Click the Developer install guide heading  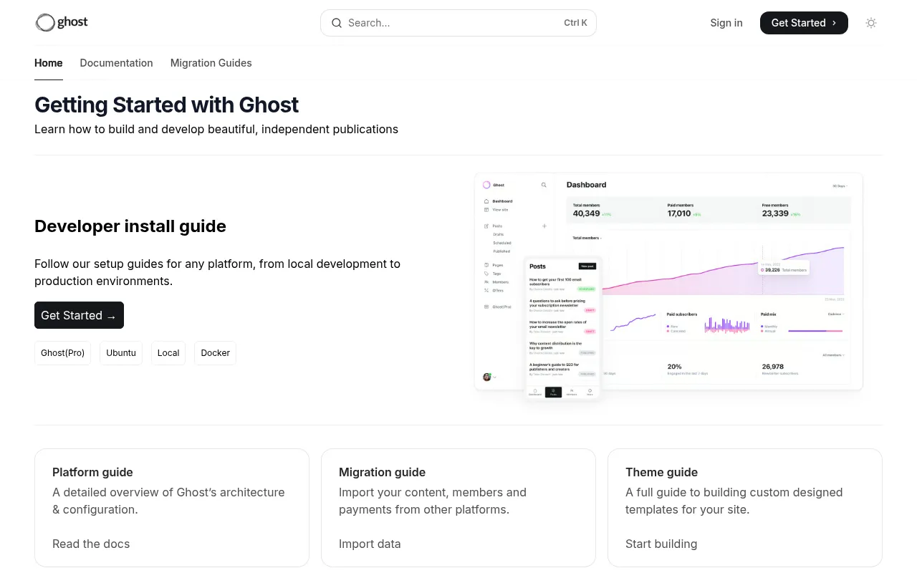[130, 226]
